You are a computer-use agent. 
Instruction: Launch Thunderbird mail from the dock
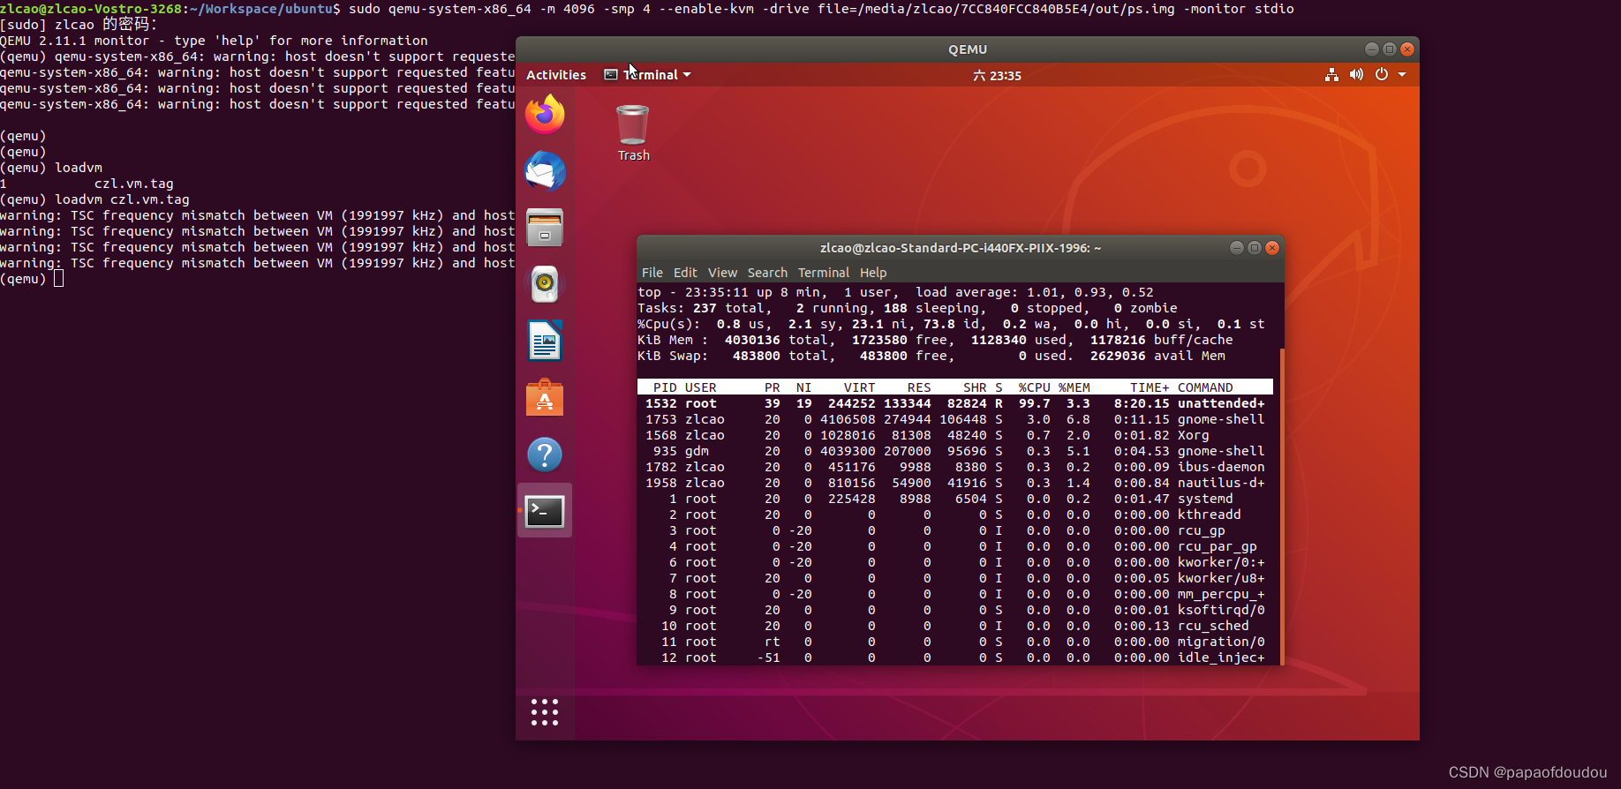[545, 171]
